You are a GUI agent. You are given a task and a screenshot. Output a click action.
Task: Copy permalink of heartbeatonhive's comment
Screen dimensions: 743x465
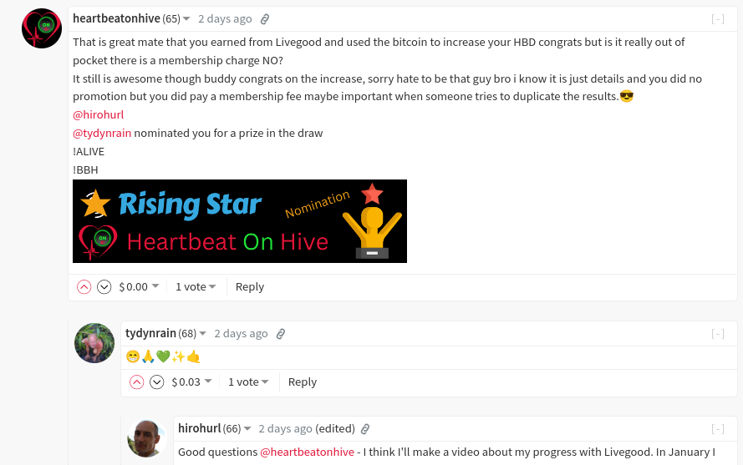click(265, 19)
